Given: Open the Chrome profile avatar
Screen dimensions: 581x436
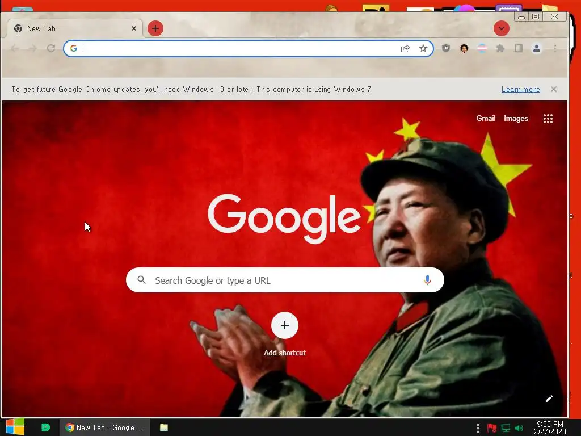Looking at the screenshot, I should click(x=537, y=48).
